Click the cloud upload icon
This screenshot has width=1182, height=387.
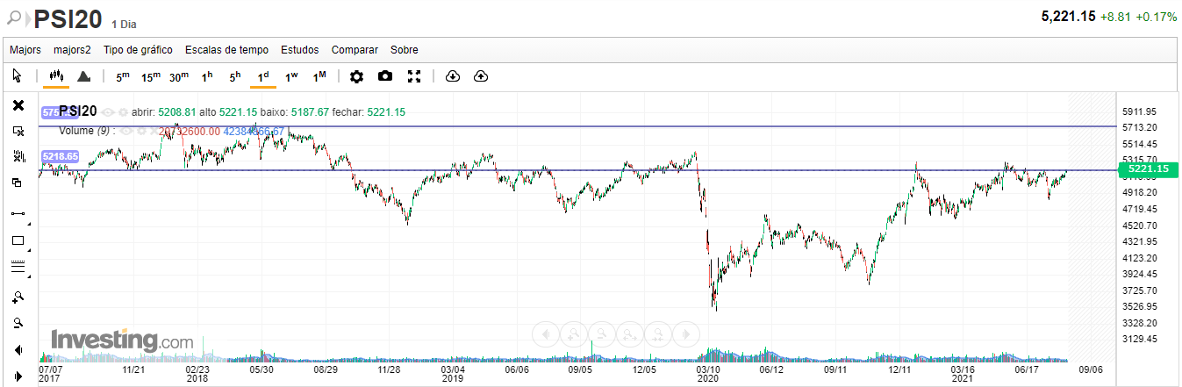click(x=480, y=76)
